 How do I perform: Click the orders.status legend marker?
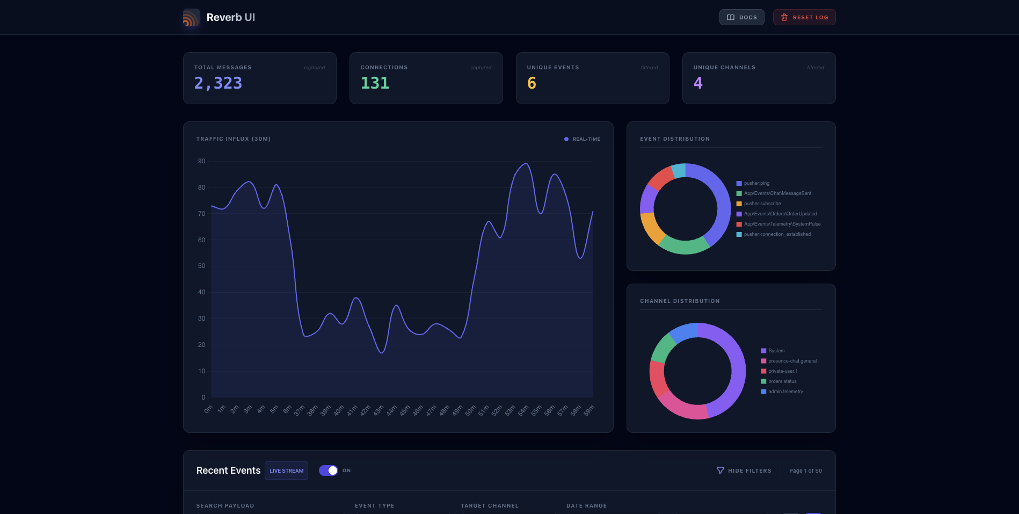pos(763,381)
